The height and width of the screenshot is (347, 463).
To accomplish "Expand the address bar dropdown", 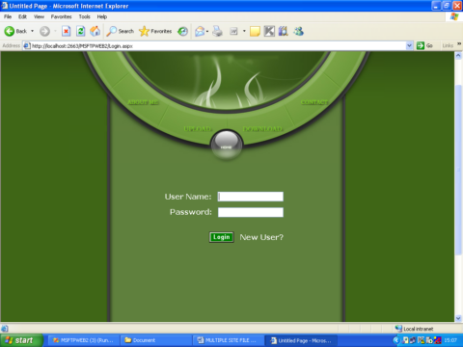I will coord(409,45).
